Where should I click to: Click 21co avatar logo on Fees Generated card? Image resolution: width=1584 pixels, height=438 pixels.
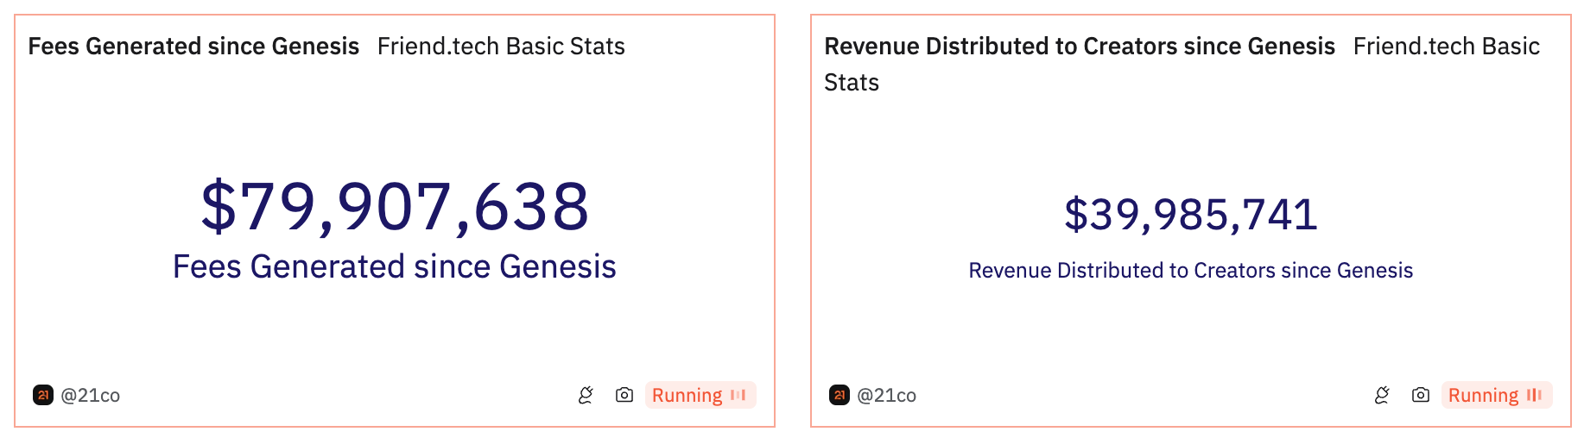tap(43, 395)
